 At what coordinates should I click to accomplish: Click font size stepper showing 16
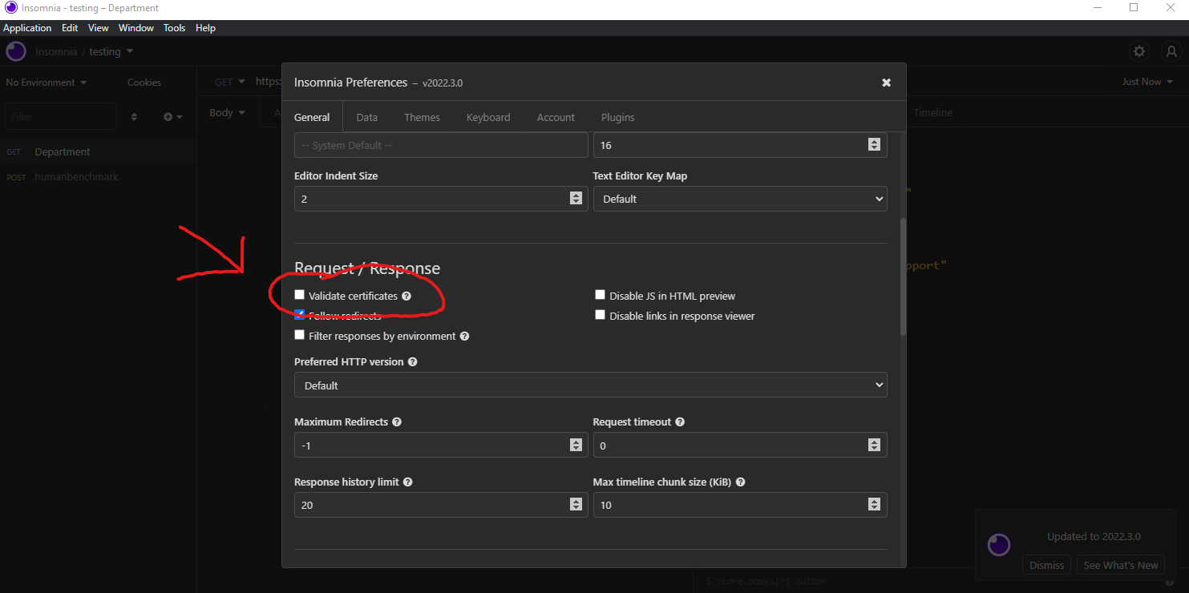(x=874, y=145)
